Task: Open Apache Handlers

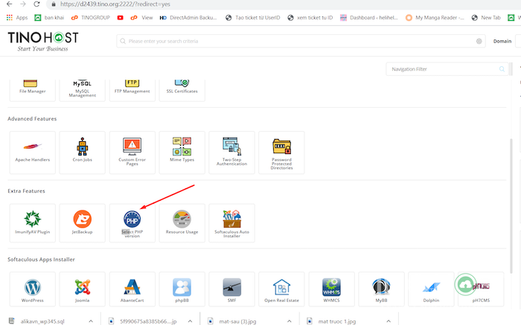Action: tap(33, 152)
